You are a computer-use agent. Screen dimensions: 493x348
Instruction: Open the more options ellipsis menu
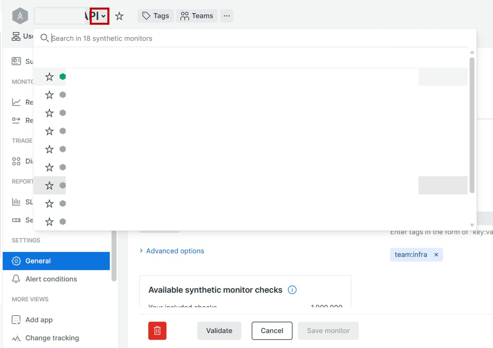point(227,16)
